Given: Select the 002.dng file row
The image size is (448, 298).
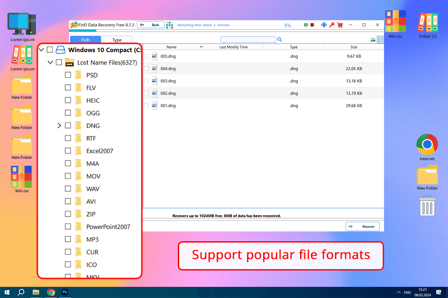Looking at the screenshot, I should point(263,93).
